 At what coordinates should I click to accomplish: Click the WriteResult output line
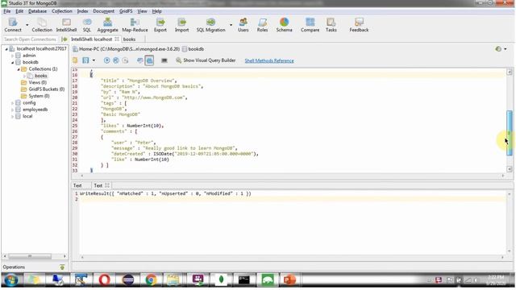tap(165, 193)
